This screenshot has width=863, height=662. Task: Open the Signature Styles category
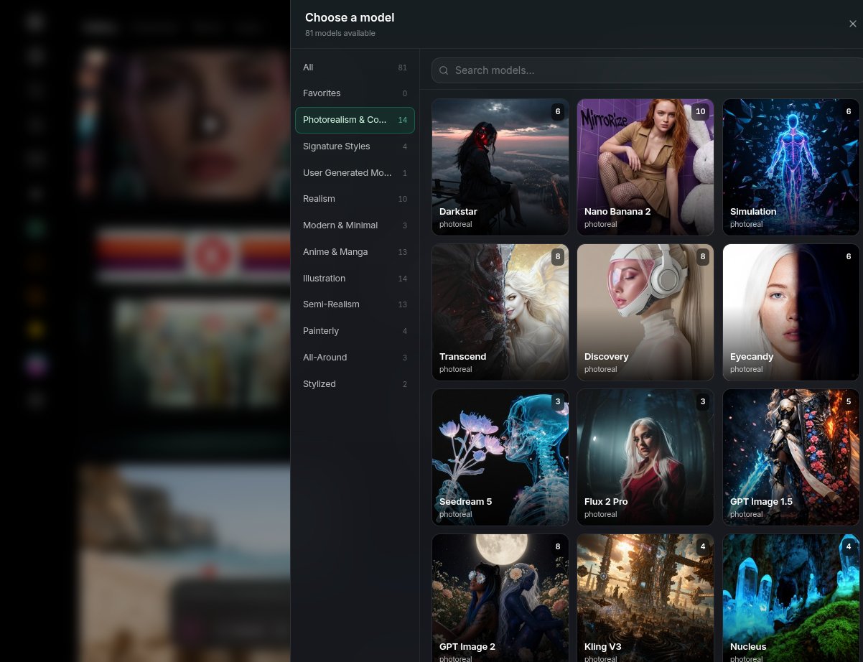355,146
